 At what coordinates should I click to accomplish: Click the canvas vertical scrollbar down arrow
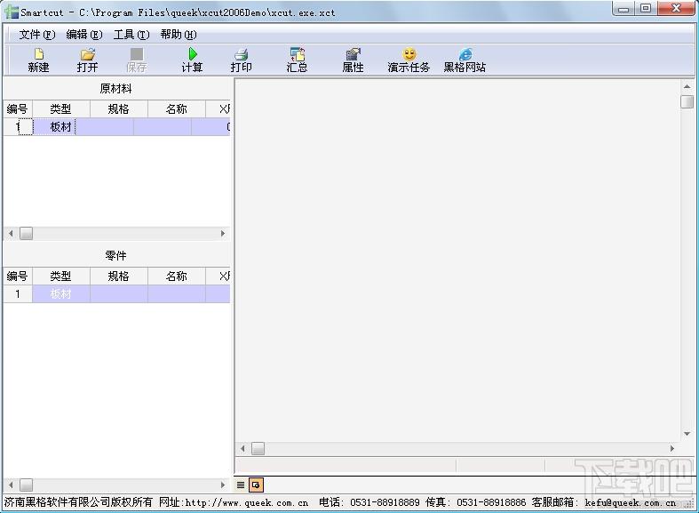687,435
